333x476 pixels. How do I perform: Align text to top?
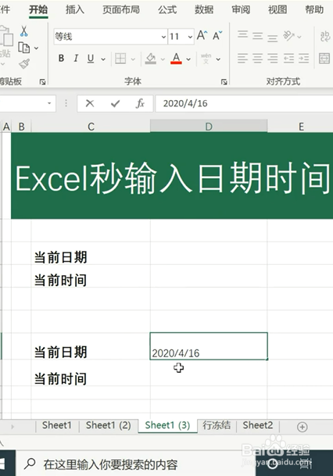(242, 35)
